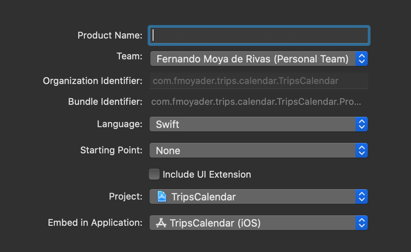This screenshot has width=411, height=252.
Task: Click the Include UI Extension label text
Action: [x=207, y=175]
